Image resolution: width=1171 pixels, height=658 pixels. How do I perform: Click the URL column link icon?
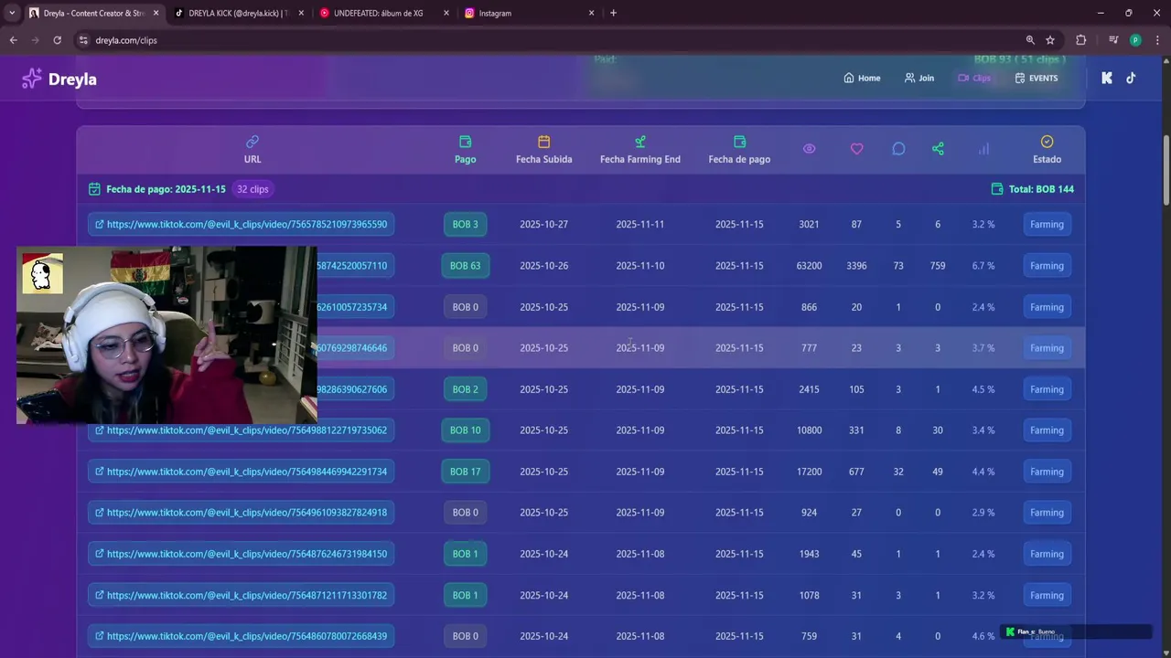[252, 142]
